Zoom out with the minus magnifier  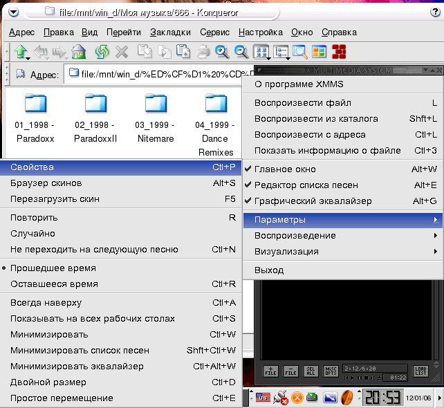tap(241, 52)
